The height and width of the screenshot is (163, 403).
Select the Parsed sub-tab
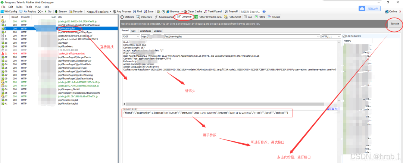pyautogui.click(x=125, y=31)
